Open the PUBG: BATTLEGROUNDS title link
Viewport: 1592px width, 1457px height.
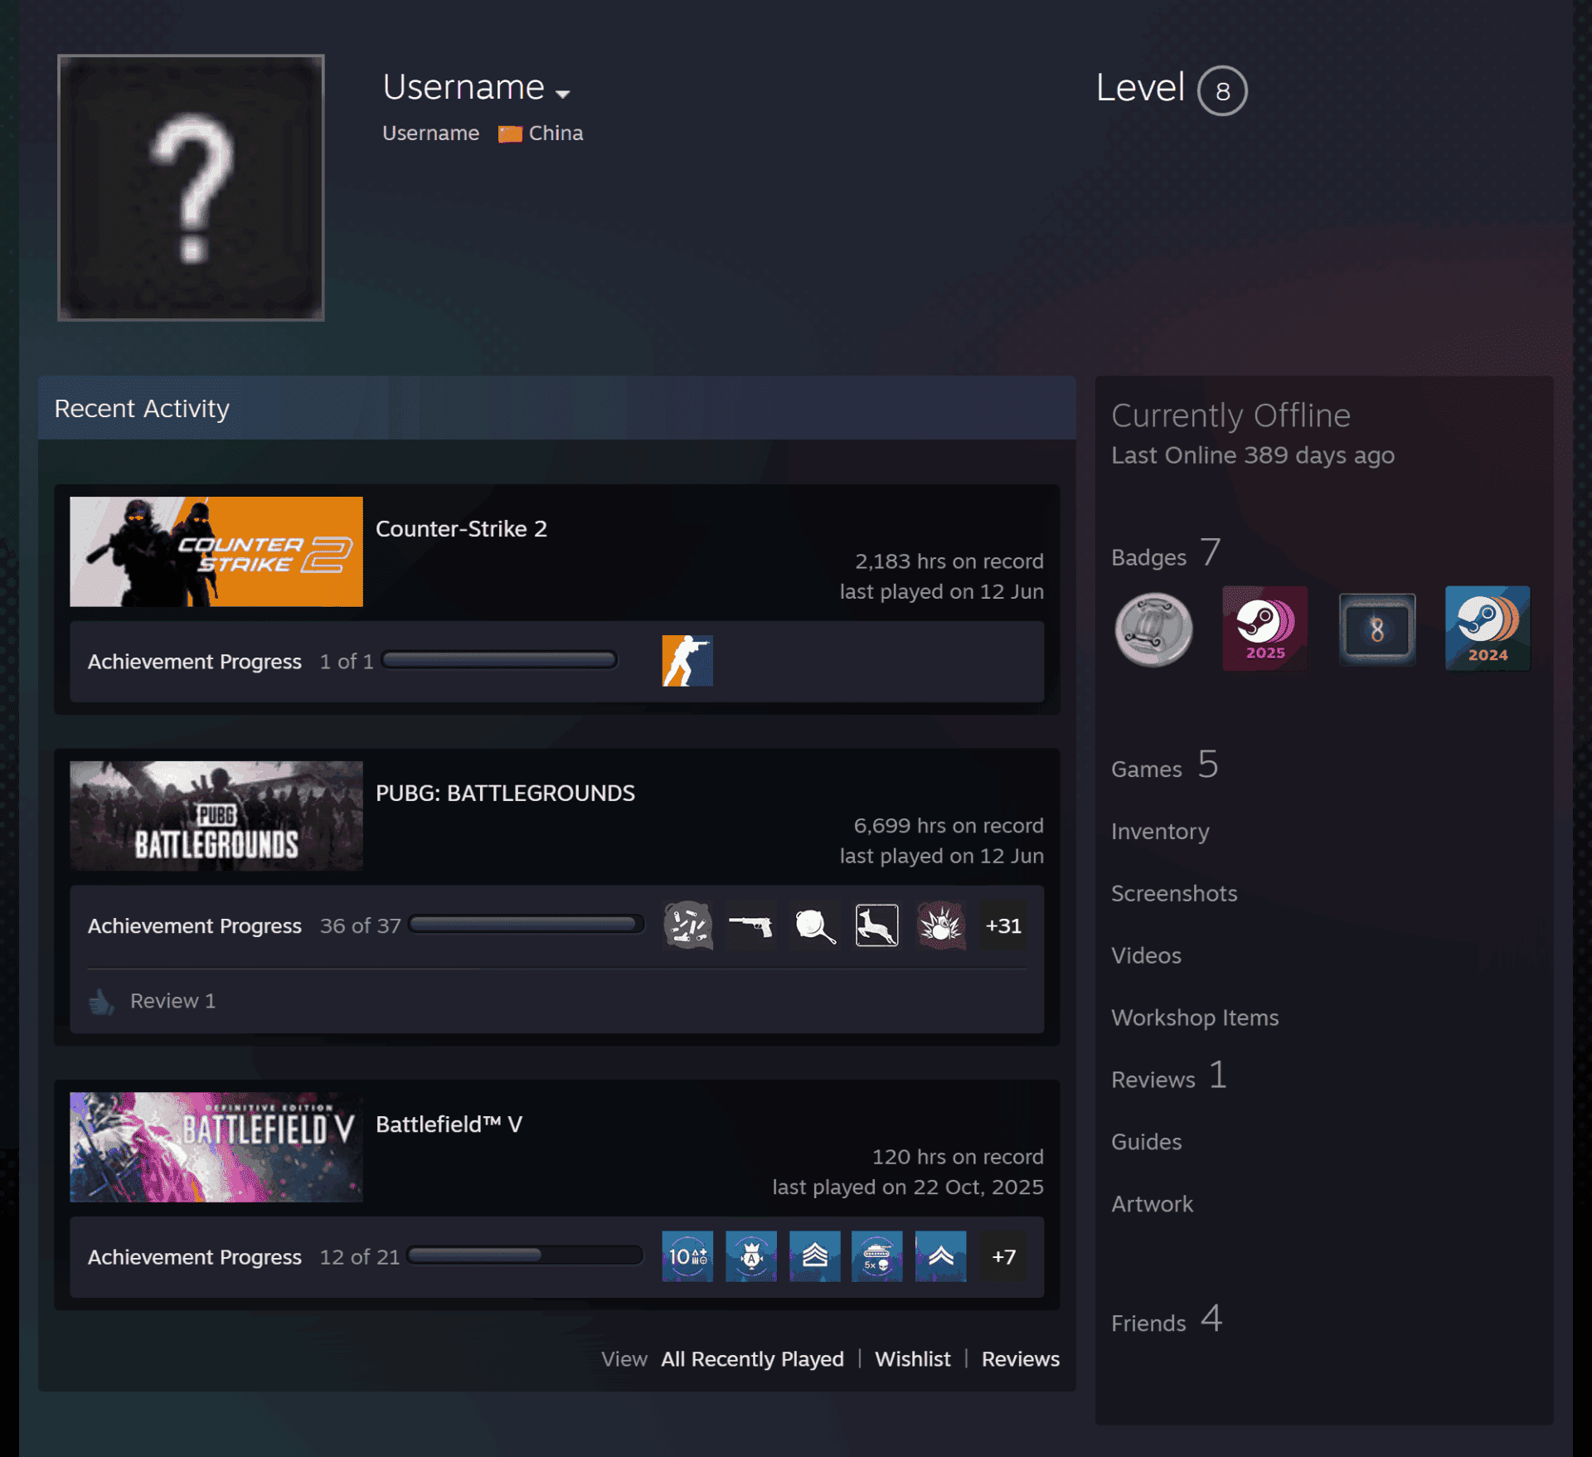505,794
